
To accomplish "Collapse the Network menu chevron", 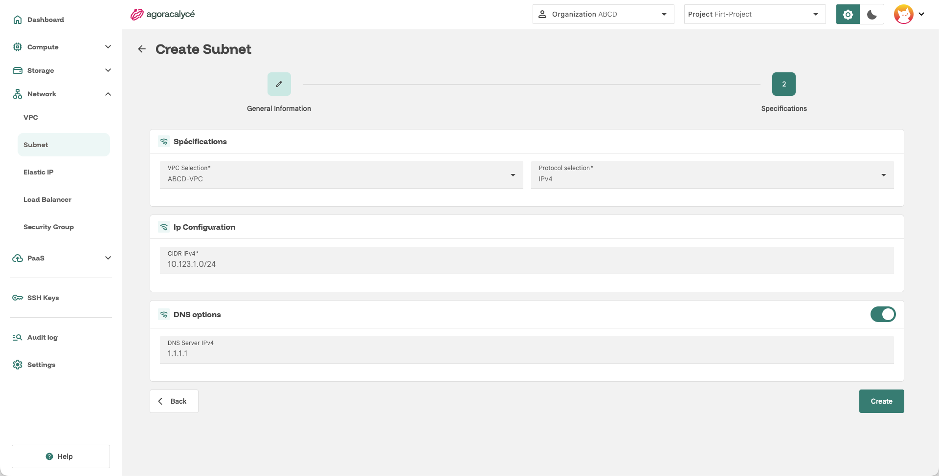I will (108, 94).
